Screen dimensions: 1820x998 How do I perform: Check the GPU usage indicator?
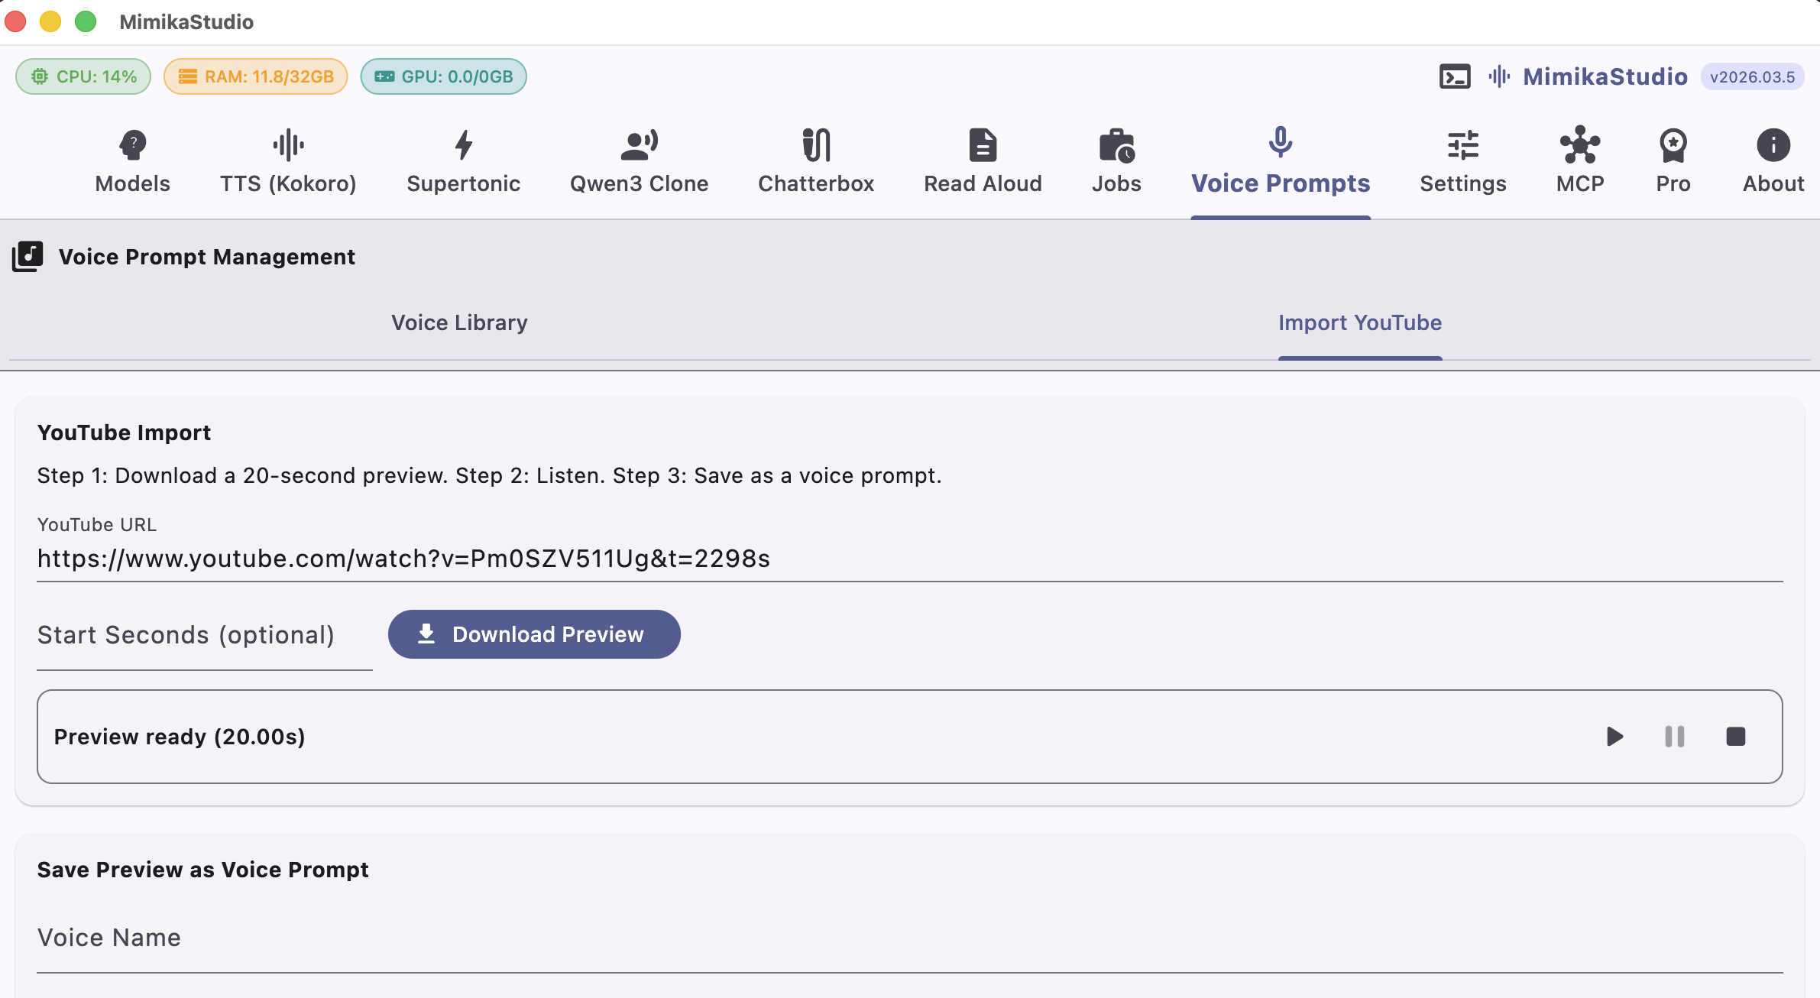pyautogui.click(x=443, y=76)
